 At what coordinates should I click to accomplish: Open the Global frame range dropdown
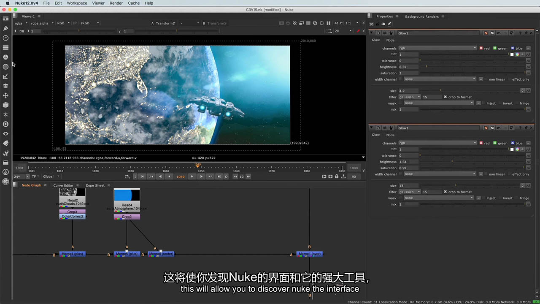51,176
